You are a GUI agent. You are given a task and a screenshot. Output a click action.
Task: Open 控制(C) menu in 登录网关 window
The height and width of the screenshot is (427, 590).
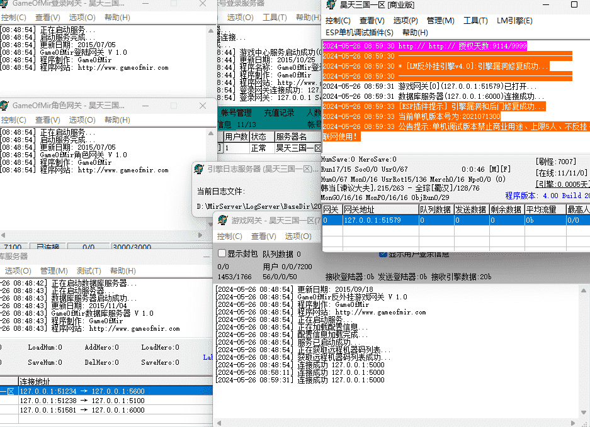coord(14,17)
